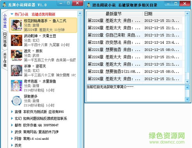
Task: Select chapter row 第2222章 你自己来取
Action: click(x=134, y=35)
